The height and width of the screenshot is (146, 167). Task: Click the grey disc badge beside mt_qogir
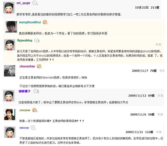click(34, 3)
